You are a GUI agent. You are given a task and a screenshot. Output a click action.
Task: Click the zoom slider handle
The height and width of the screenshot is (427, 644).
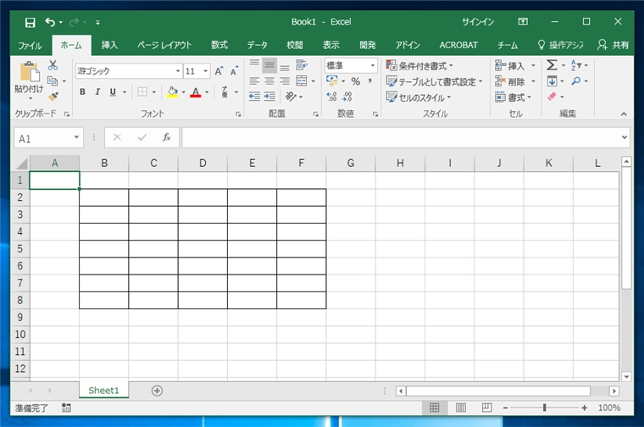[545, 408]
